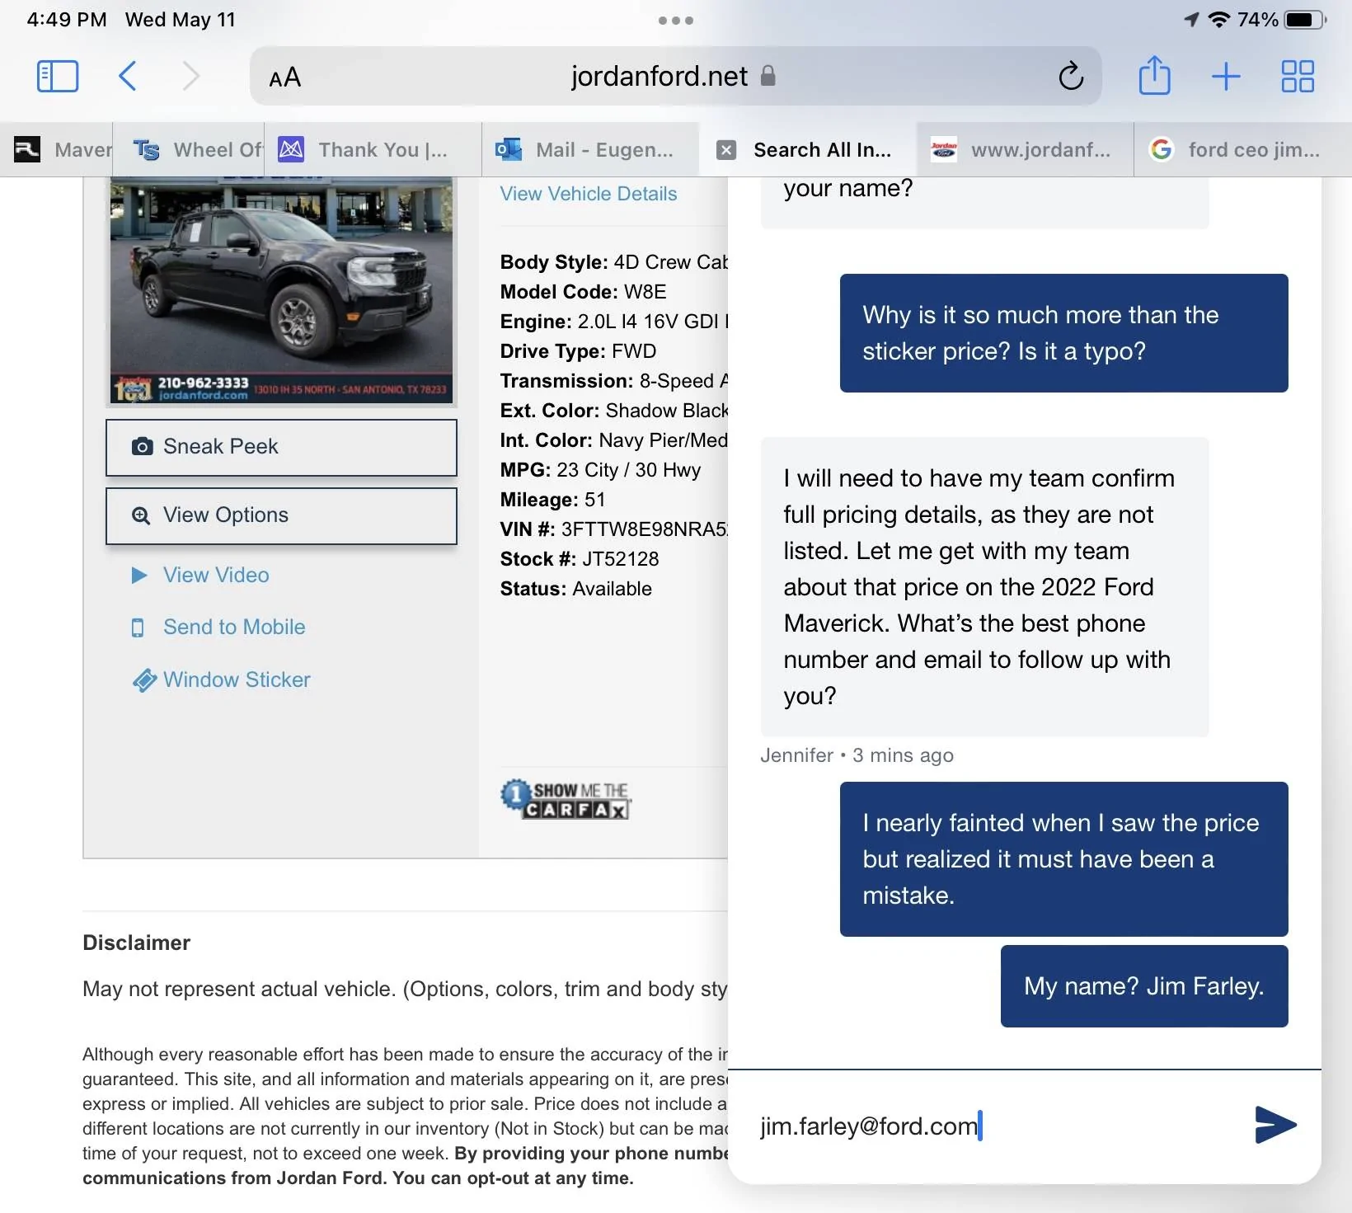This screenshot has width=1352, height=1213.
Task: Open the View Vehicle Details link
Action: click(x=589, y=194)
